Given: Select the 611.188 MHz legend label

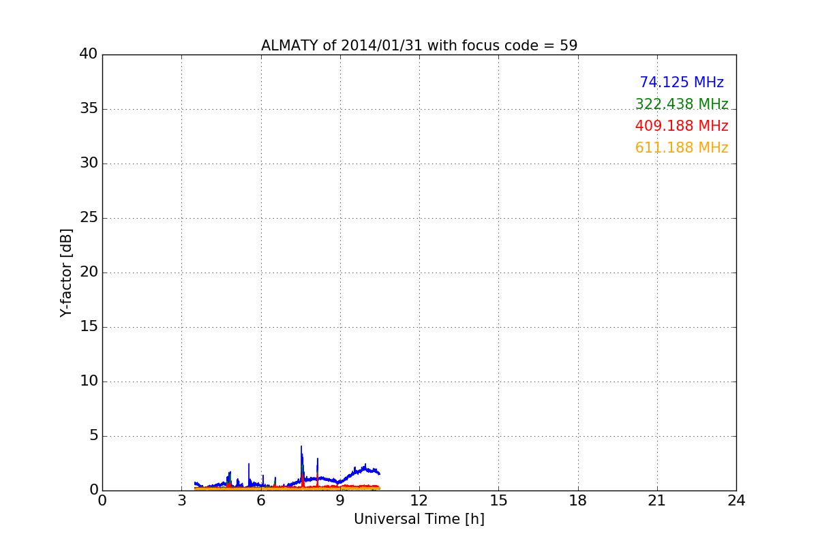Looking at the screenshot, I should [x=682, y=148].
